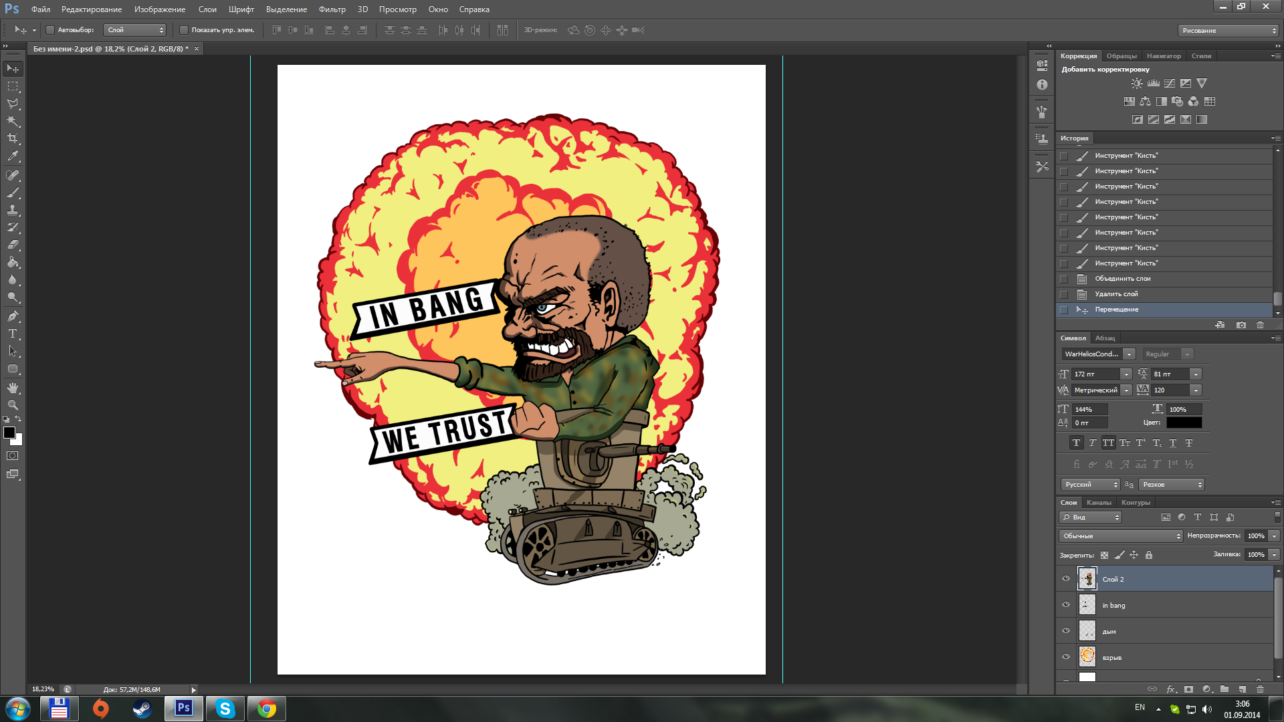
Task: Open the Обычные blend mode dropdown
Action: tap(1121, 536)
